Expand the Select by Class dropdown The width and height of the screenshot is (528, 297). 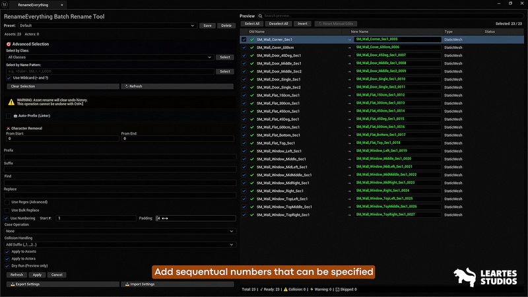pyautogui.click(x=108, y=57)
